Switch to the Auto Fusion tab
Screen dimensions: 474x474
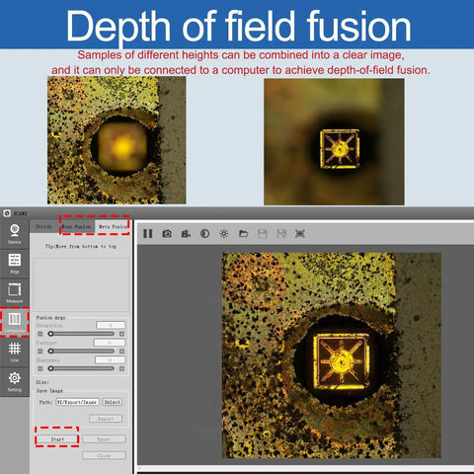[113, 227]
